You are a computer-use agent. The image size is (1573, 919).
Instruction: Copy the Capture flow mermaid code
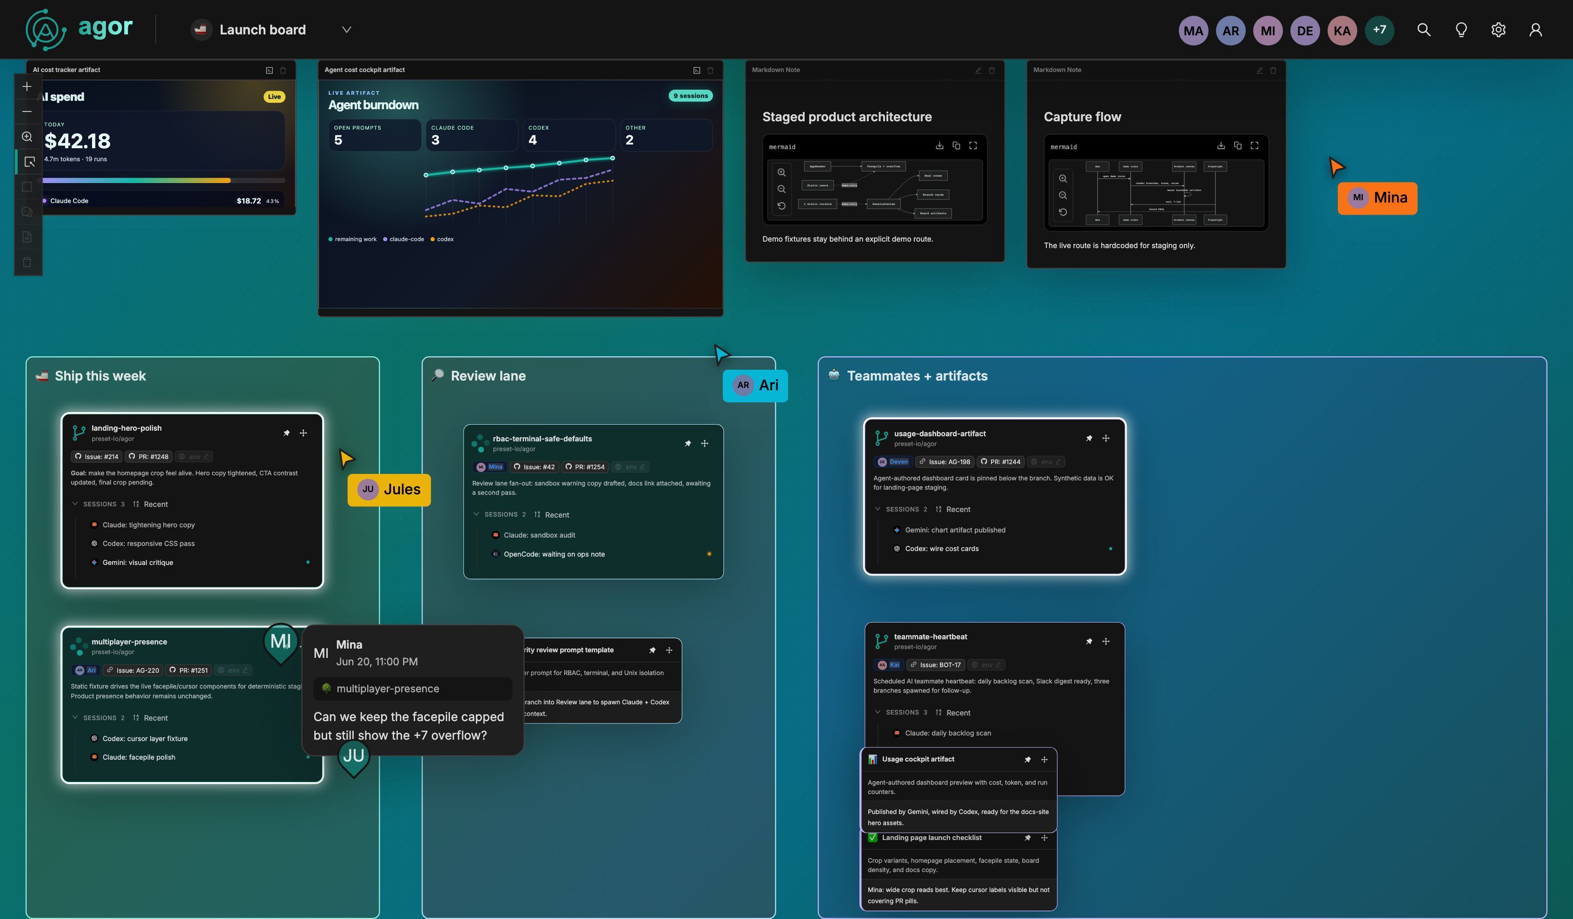(1238, 146)
